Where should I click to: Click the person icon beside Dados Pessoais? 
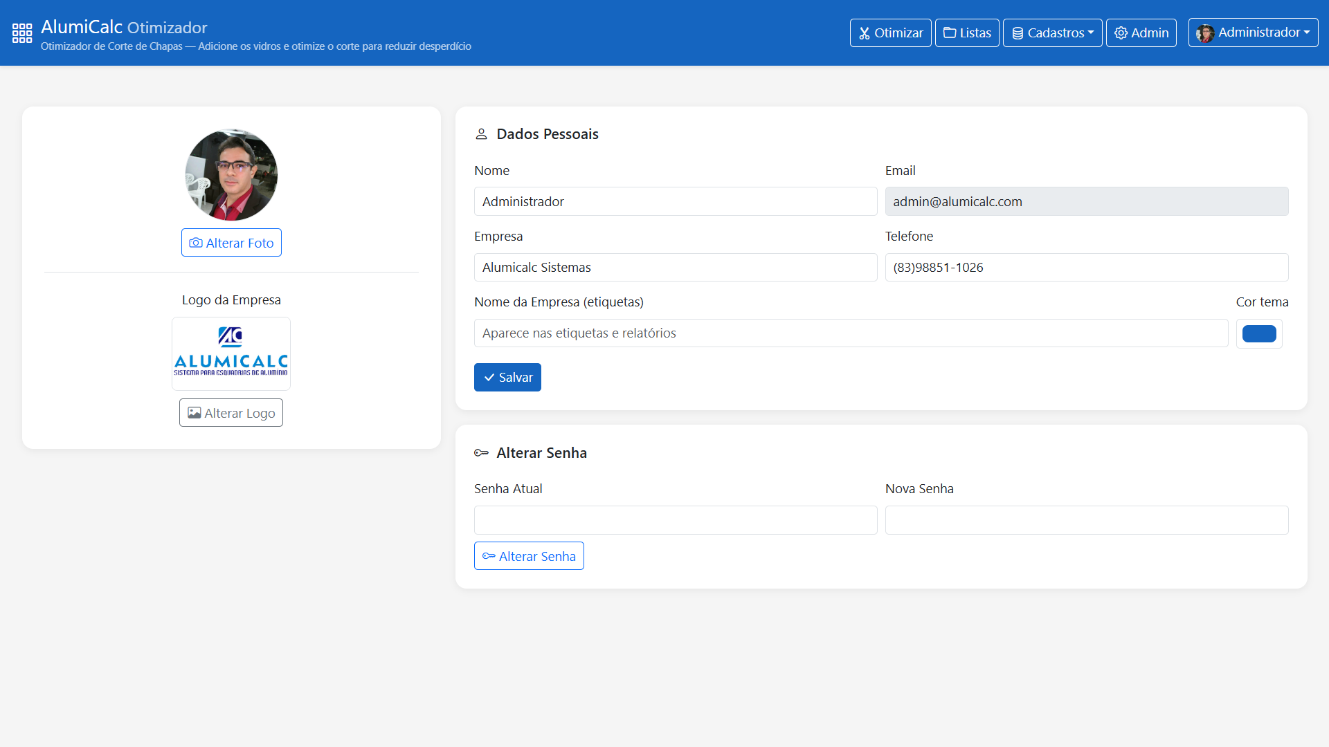click(x=481, y=134)
